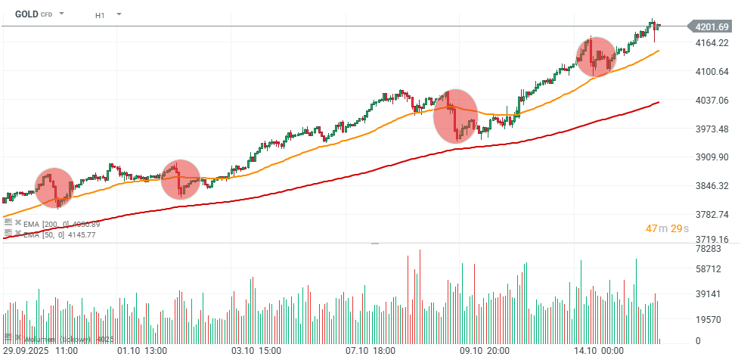Click the first red circle marker on chart
The height and width of the screenshot is (363, 741).
[x=55, y=188]
